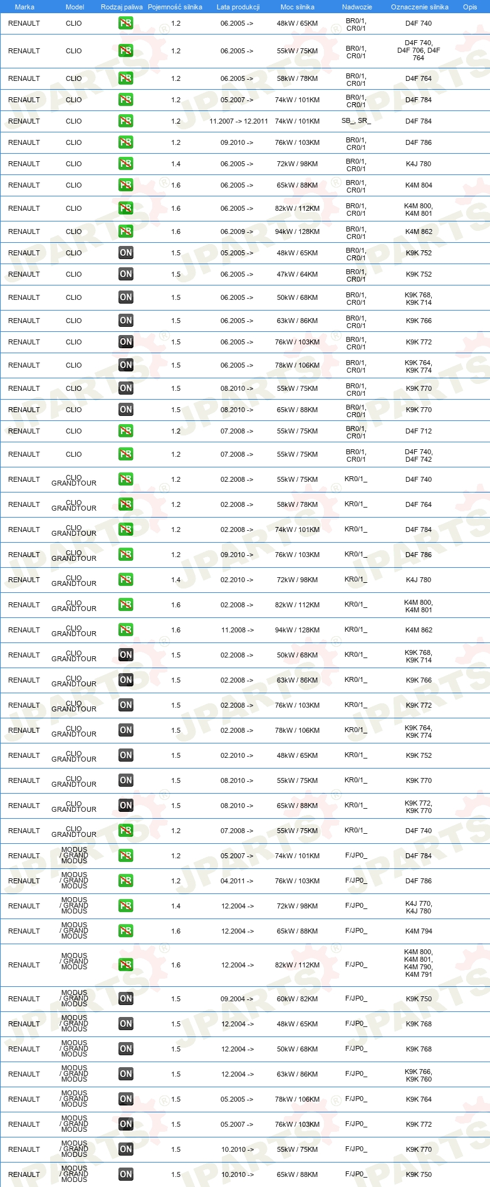This screenshot has height=1187, width=490.
Task: Click the Marka column header
Action: point(24,7)
